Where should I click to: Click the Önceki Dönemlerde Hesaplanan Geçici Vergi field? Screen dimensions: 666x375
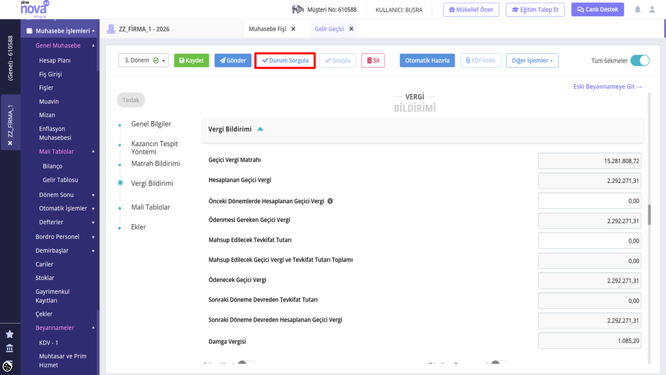pyautogui.click(x=589, y=201)
